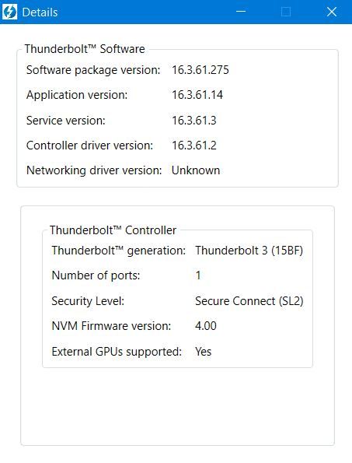Screen dimensions: 352x463
Task: Close the Details window
Action: pos(332,12)
